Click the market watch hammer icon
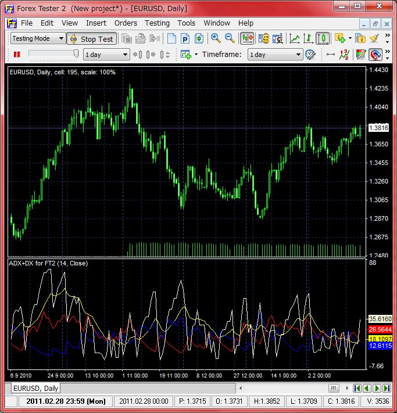Viewport: 397px width, 413px height. tap(278, 39)
